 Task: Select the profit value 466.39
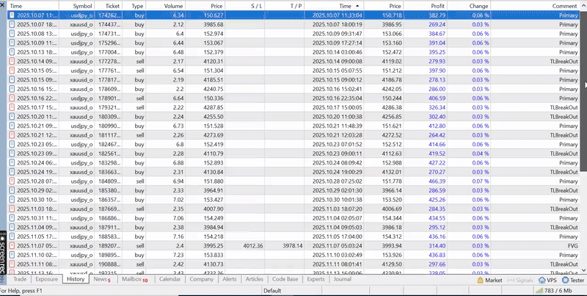pos(437,181)
